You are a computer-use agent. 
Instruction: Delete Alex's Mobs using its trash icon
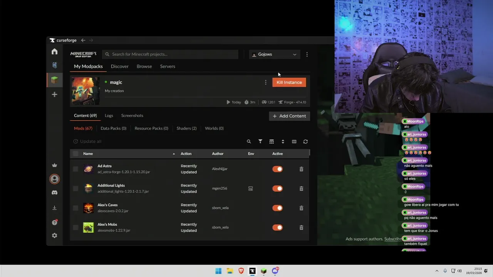point(301,228)
